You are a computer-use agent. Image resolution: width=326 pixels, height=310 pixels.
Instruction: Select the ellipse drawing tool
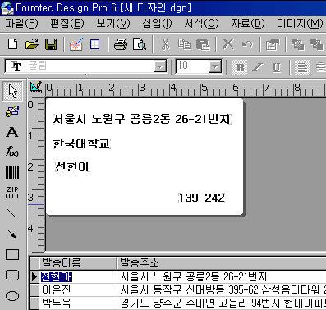[x=12, y=296]
